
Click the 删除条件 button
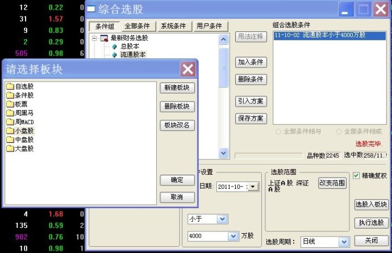(x=251, y=79)
